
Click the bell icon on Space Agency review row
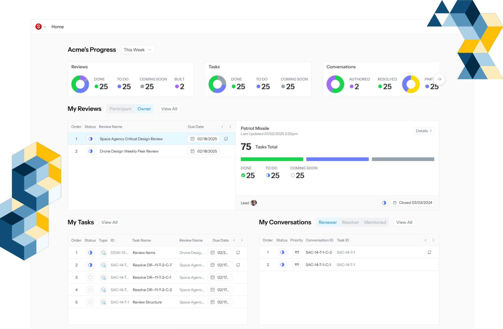point(226,139)
